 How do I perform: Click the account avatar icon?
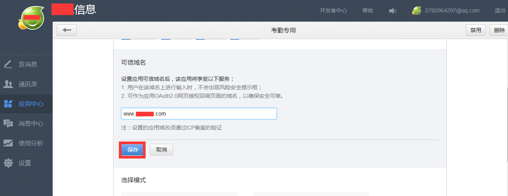(417, 11)
